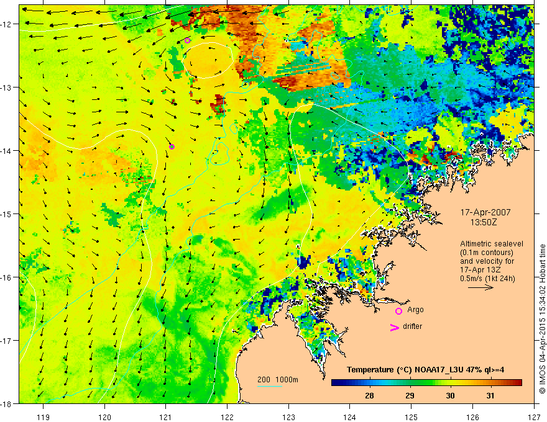Click the '(0.1m contours)' caption line
The width and height of the screenshot is (547, 422).
pyautogui.click(x=487, y=253)
